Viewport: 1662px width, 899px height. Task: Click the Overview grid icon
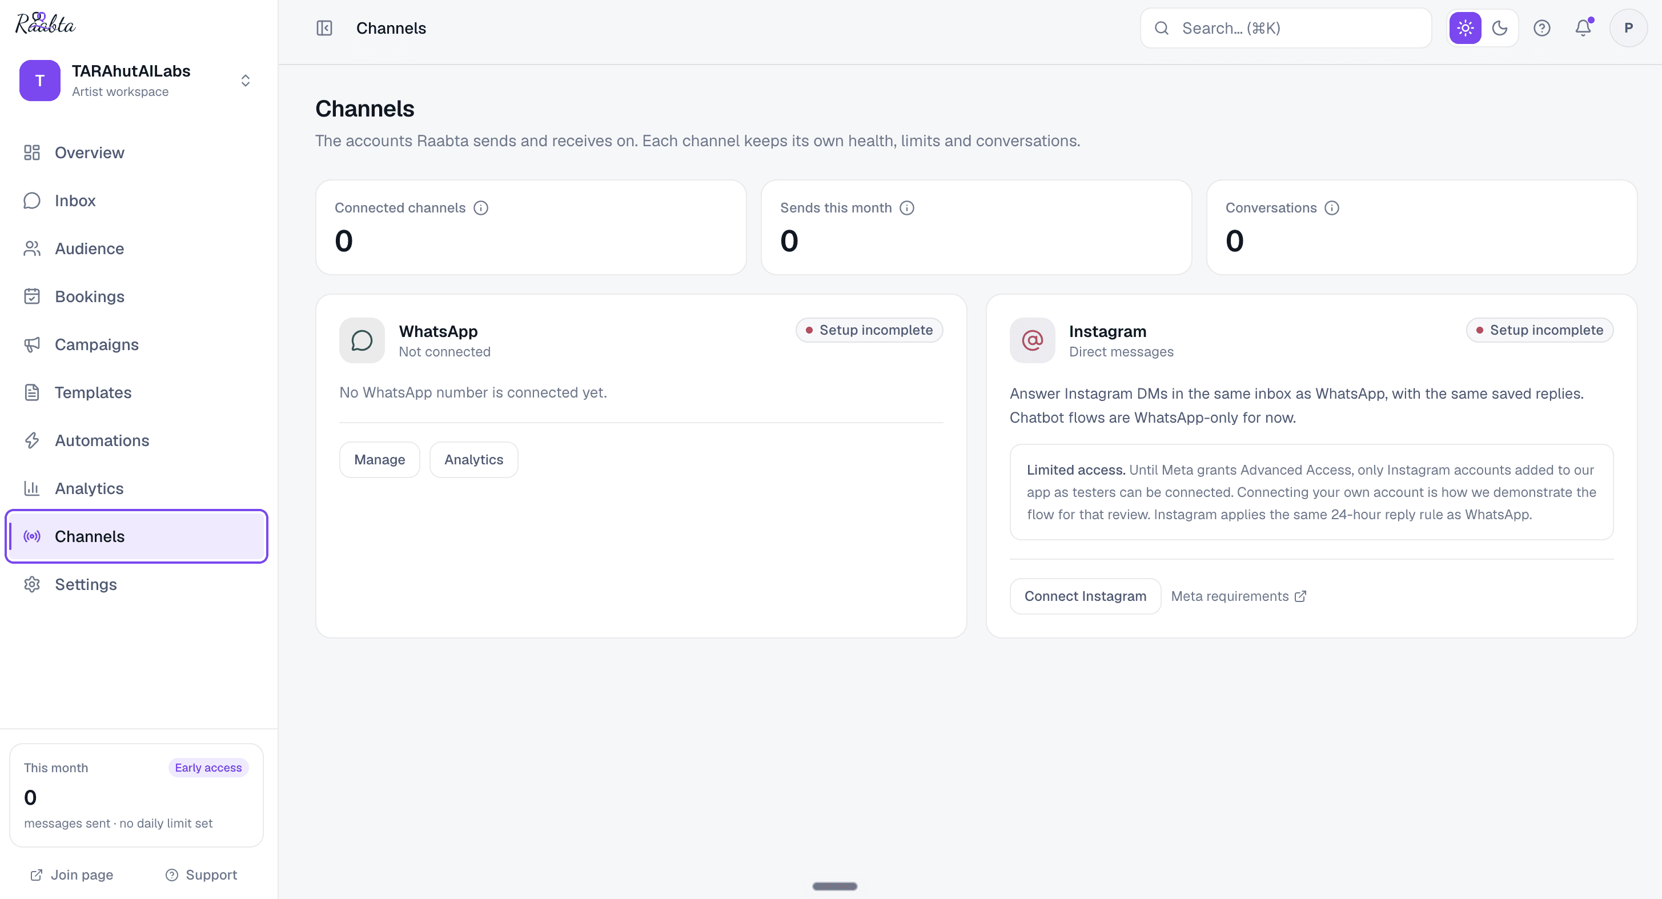coord(31,153)
